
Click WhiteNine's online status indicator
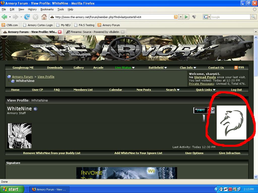tap(35, 109)
